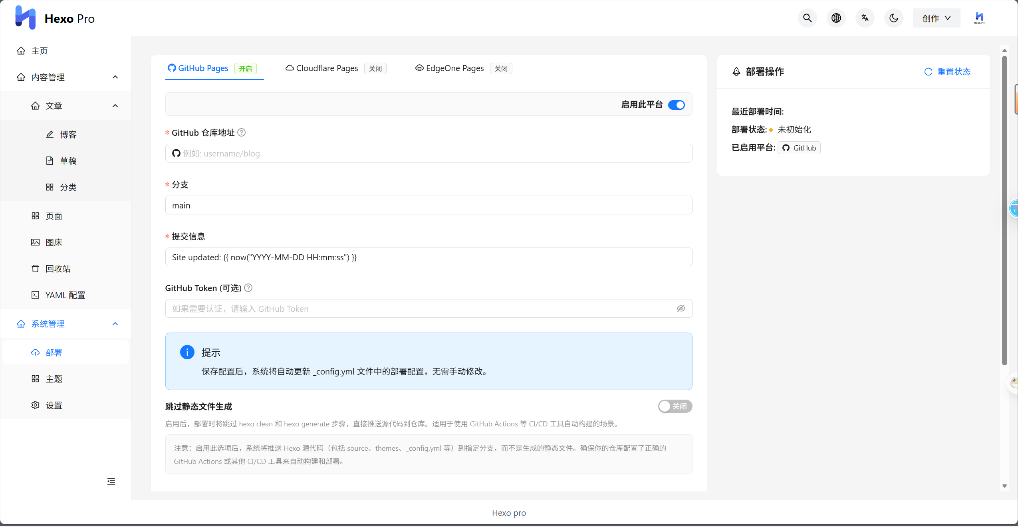The width and height of the screenshot is (1018, 527).
Task: Click the home icon beside 主页
Action: [21, 51]
